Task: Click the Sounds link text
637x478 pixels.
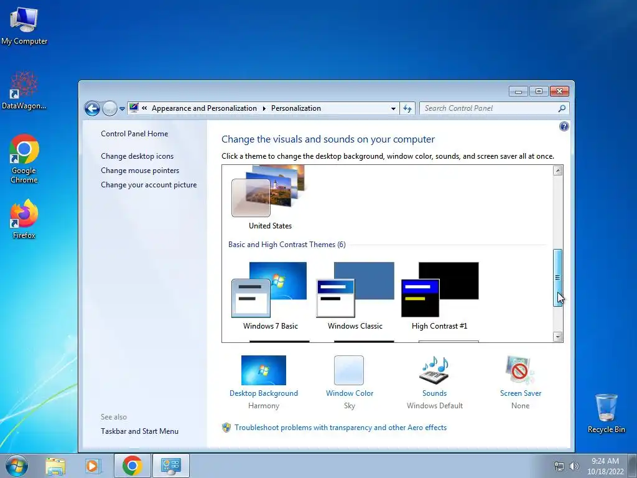Action: (434, 393)
